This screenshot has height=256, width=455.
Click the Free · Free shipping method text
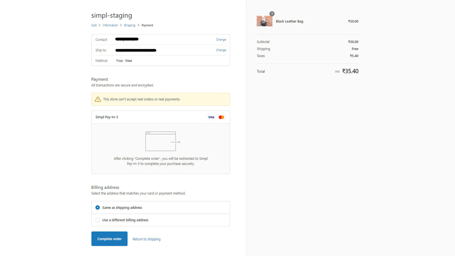(124, 61)
